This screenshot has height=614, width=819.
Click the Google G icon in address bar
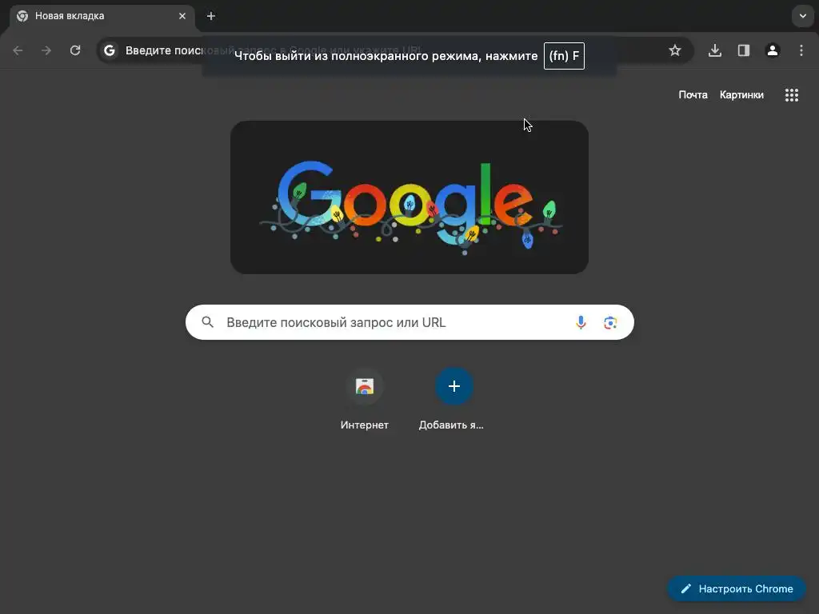pyautogui.click(x=109, y=50)
